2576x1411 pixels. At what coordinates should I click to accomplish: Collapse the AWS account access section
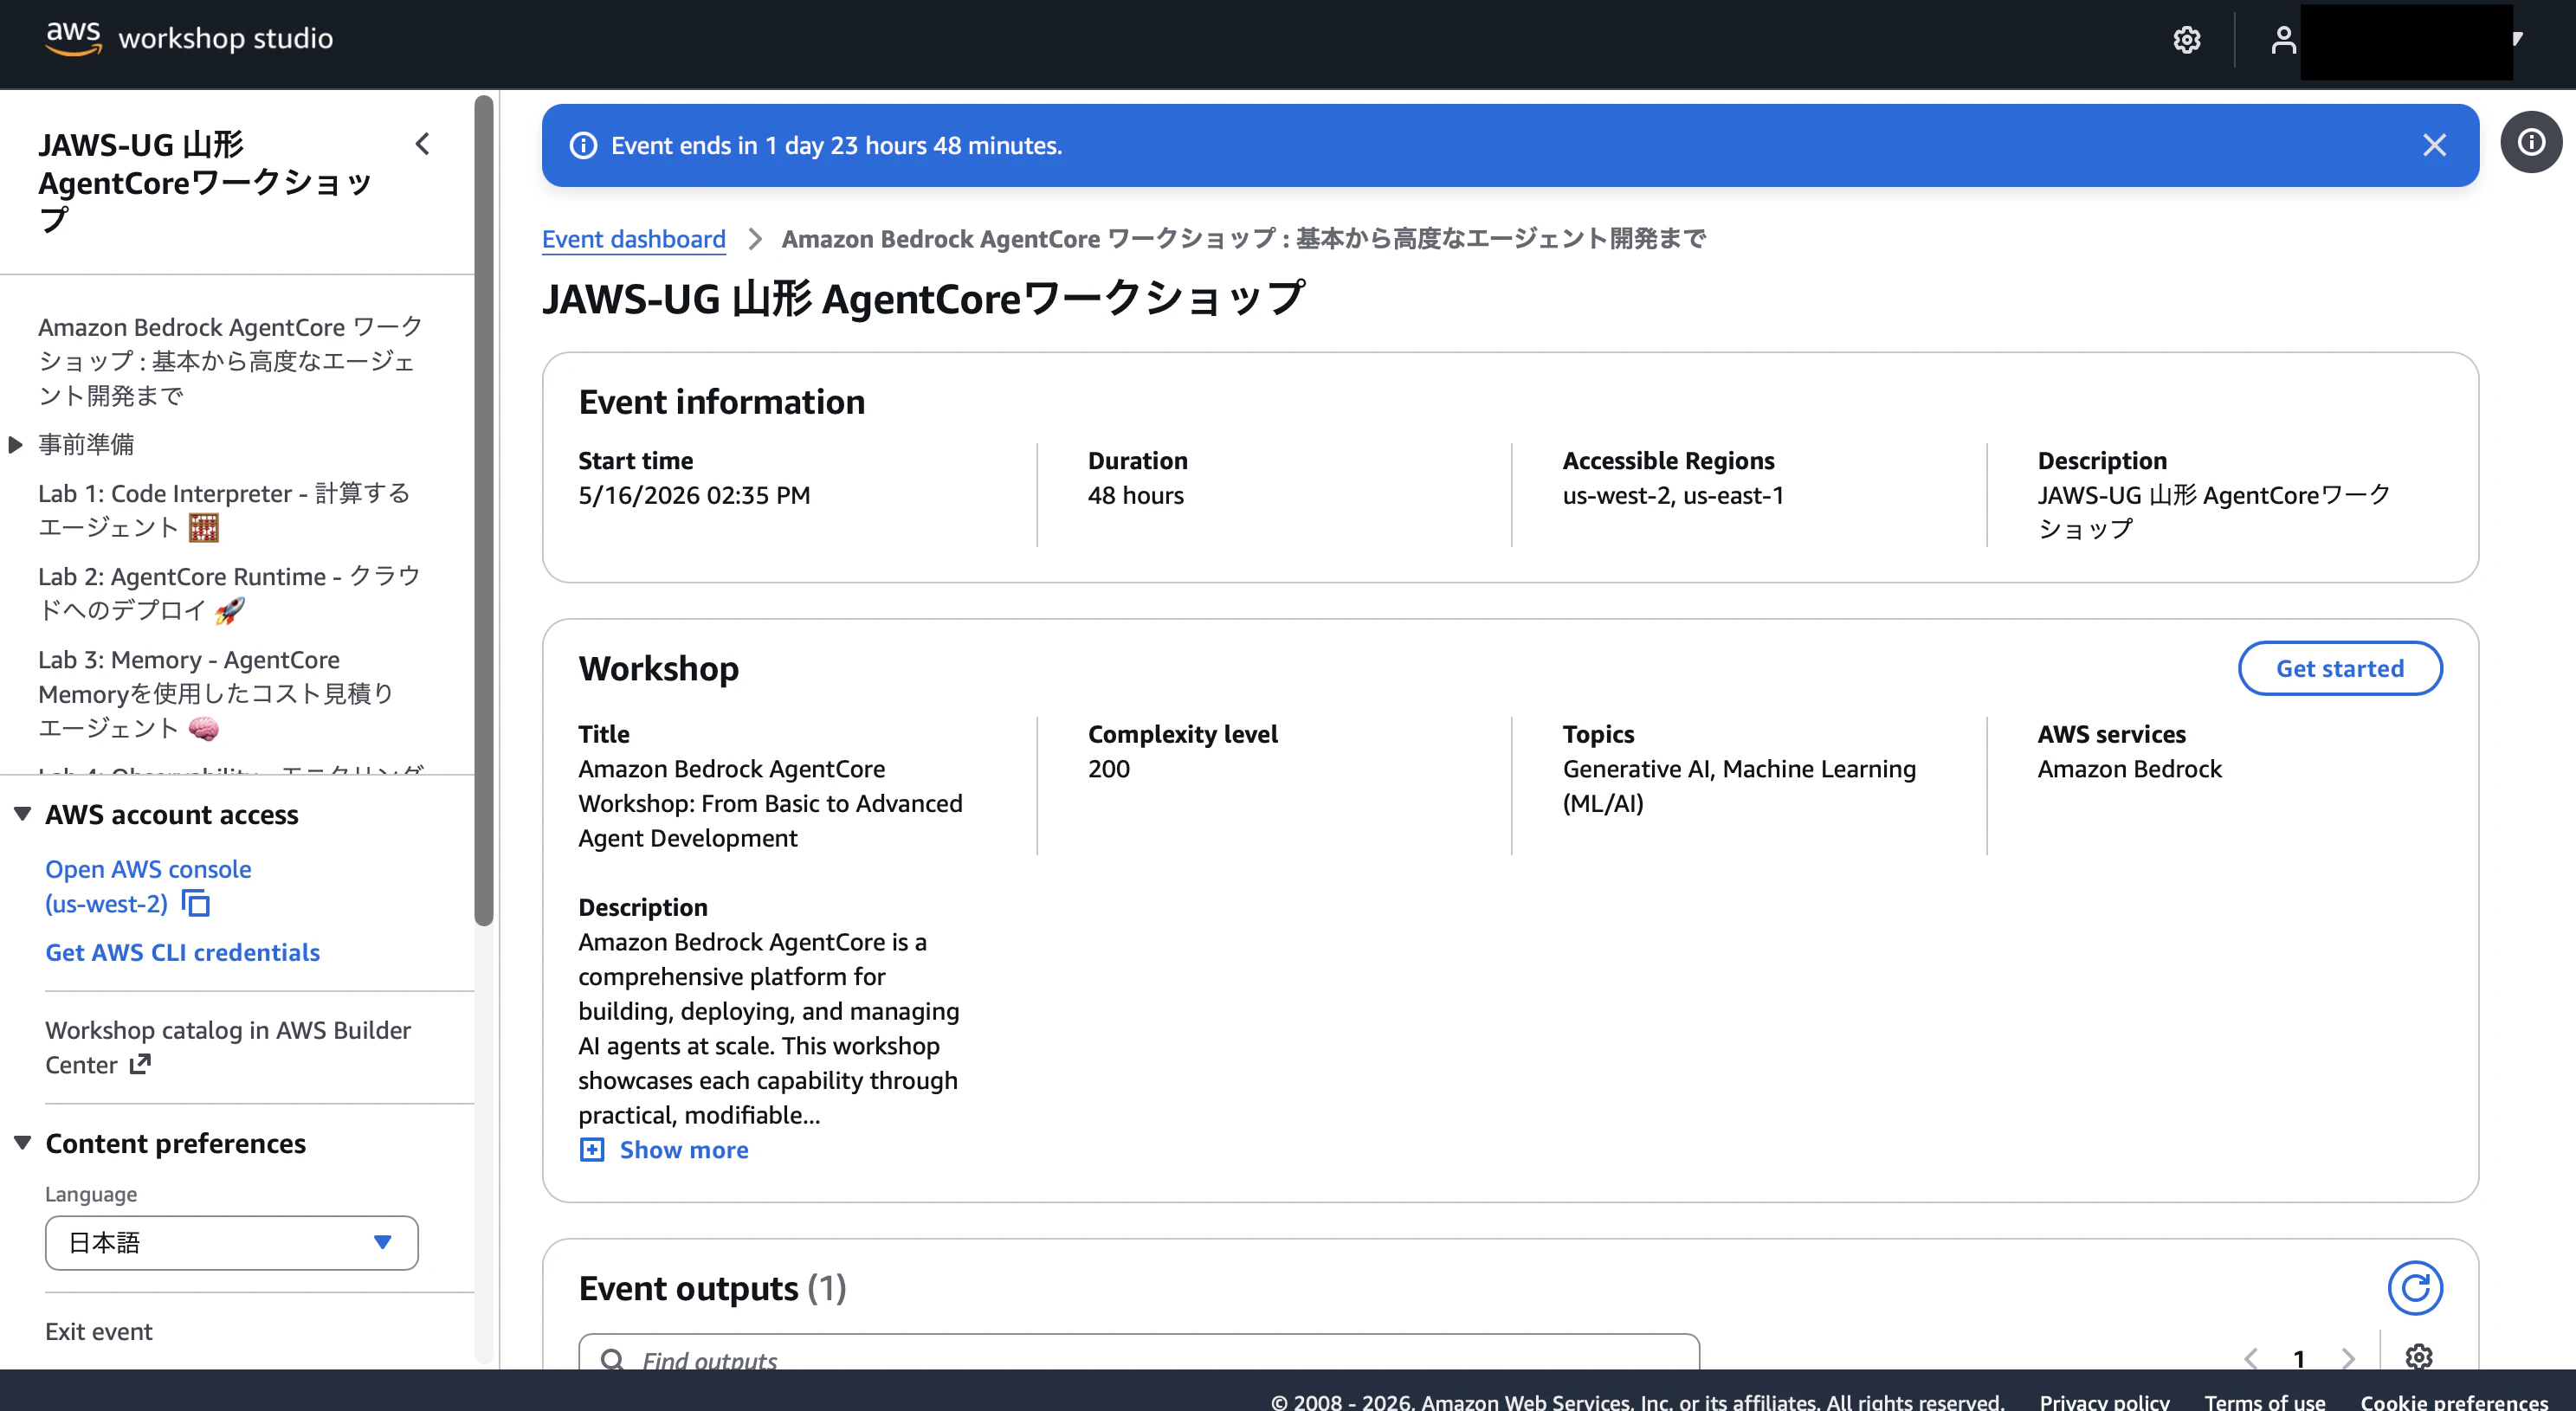point(22,814)
